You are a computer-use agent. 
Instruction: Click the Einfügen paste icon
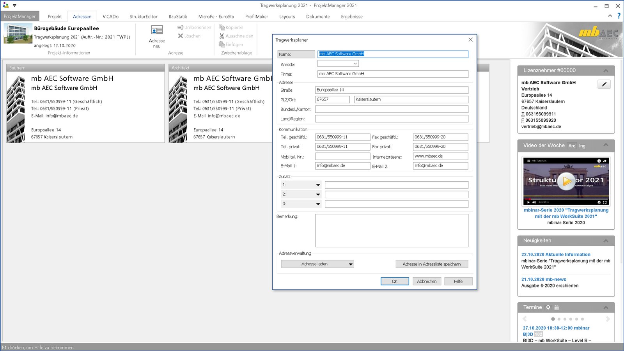click(222, 44)
